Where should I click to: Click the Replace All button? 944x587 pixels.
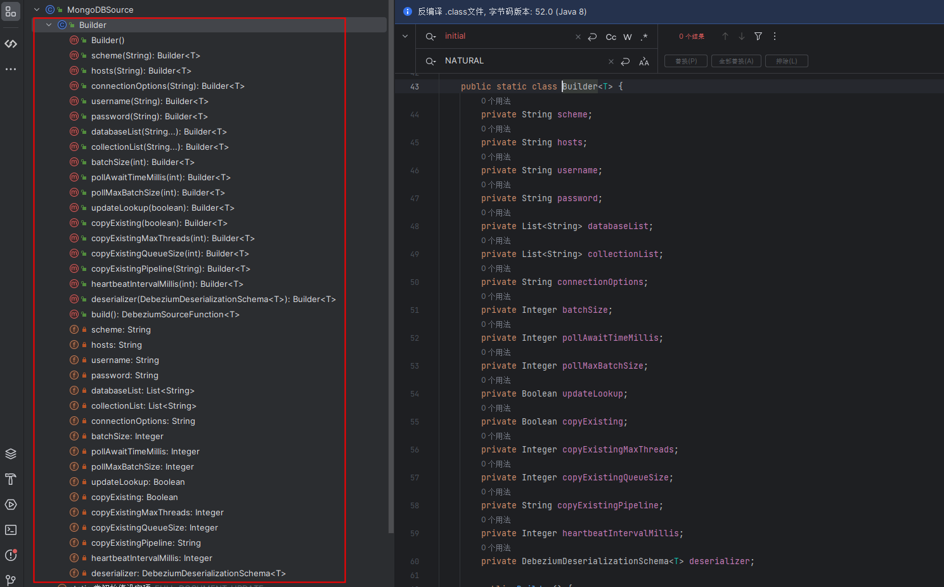point(736,61)
